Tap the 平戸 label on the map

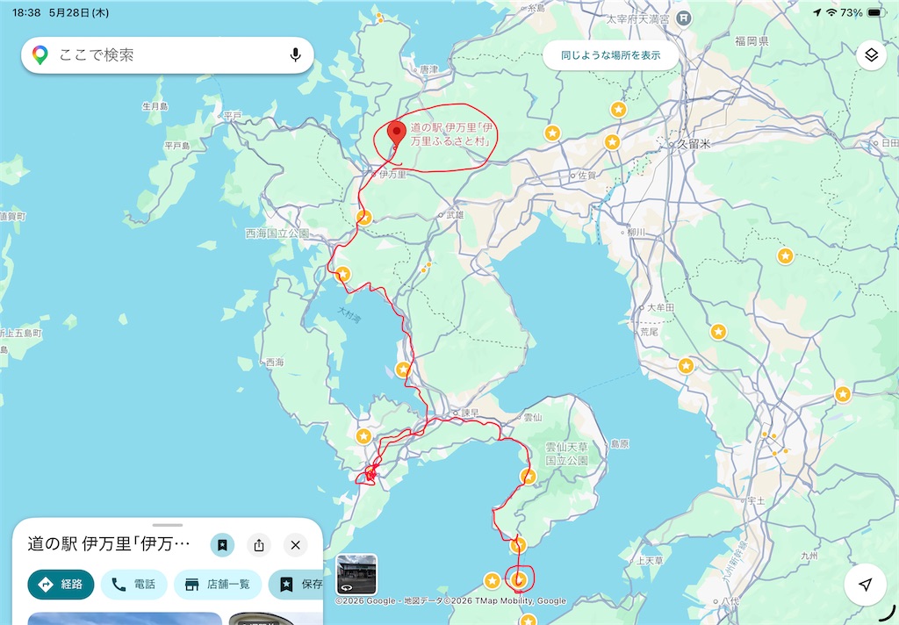[x=233, y=116]
